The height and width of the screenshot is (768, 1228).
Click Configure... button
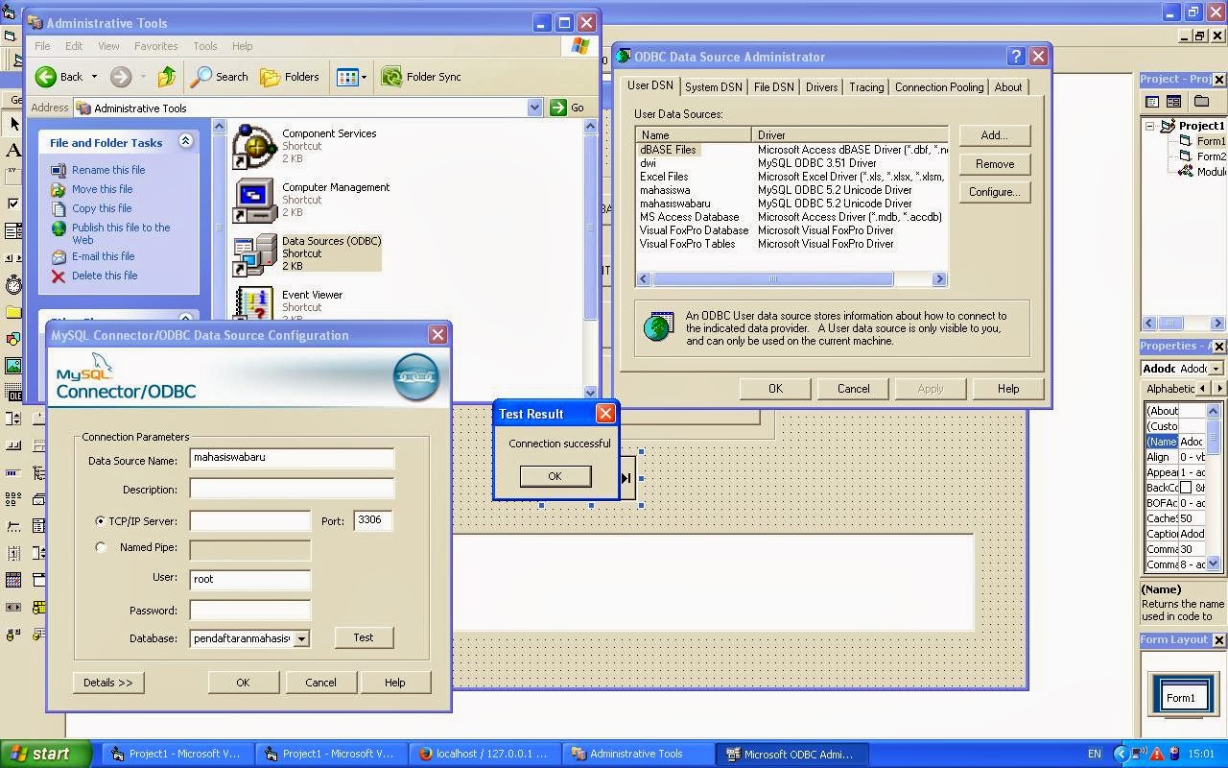[994, 192]
